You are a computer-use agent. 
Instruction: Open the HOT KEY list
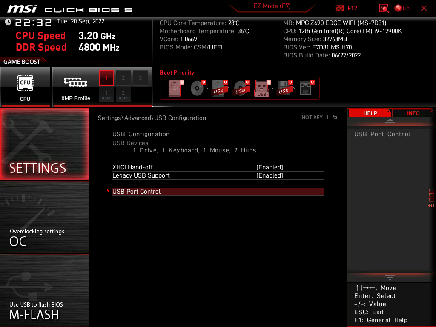tap(312, 118)
